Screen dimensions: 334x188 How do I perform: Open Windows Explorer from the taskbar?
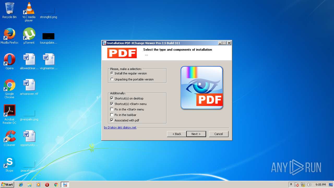coord(29,185)
